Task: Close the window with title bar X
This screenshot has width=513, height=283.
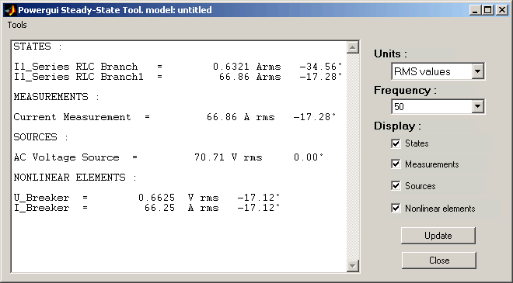Action: [501, 10]
